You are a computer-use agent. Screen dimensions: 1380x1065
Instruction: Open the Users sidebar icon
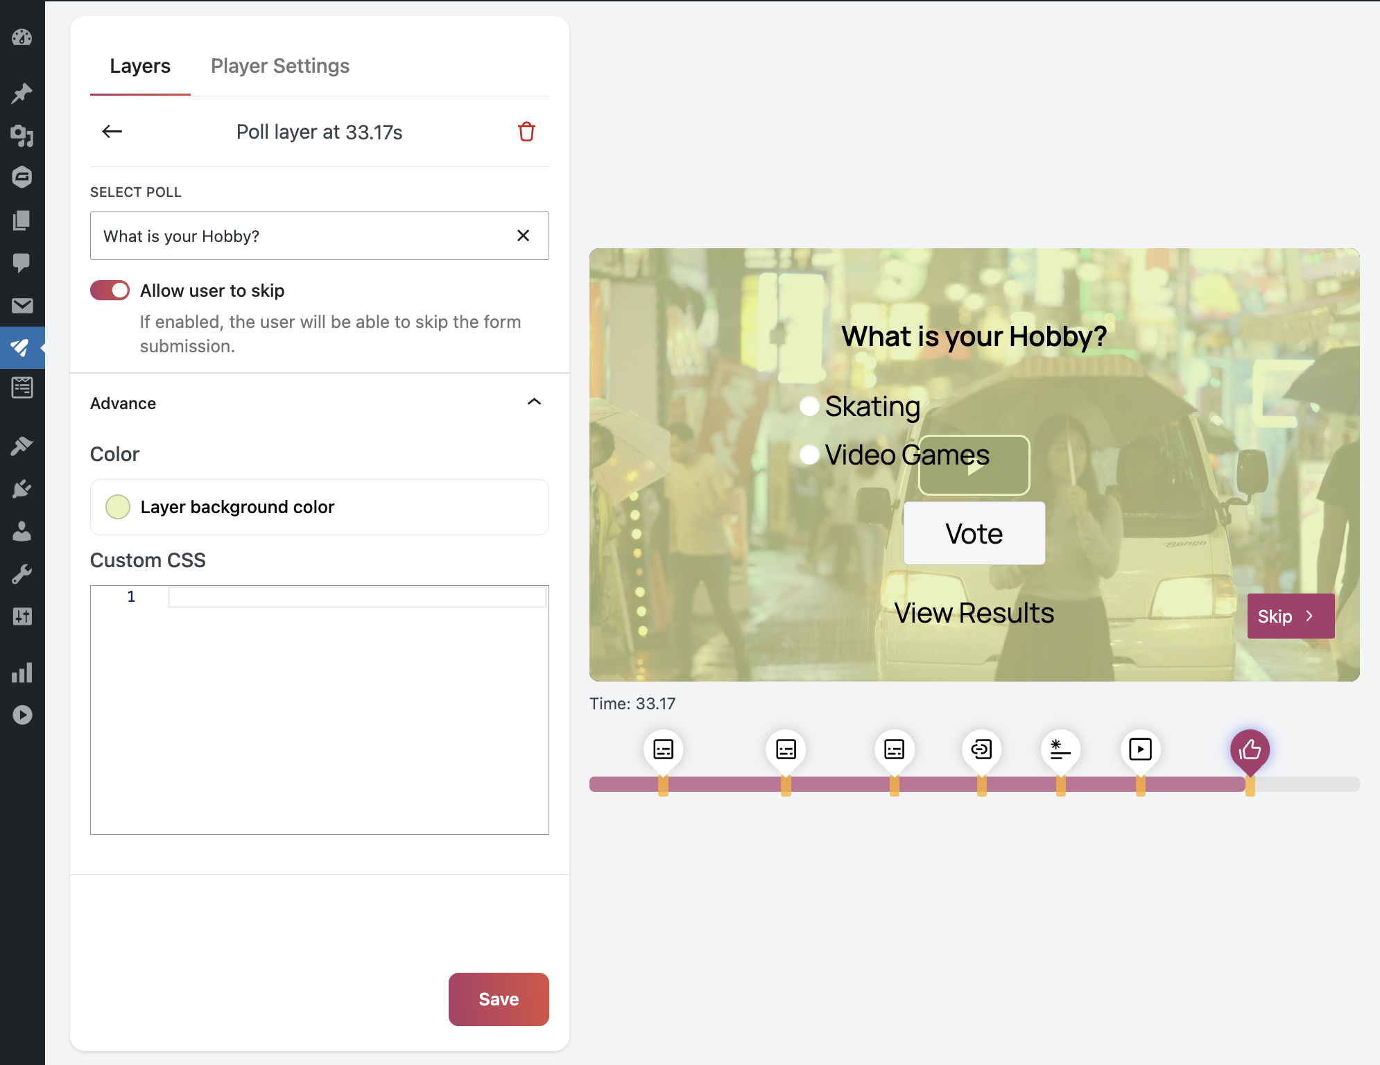(22, 531)
